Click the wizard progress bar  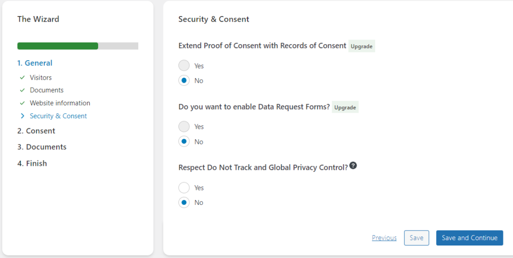pyautogui.click(x=78, y=46)
